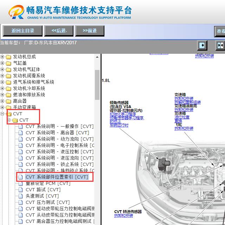The image size is (225, 225).
Task: Click the tree panel scrollbar thumb
Action: click(97, 85)
